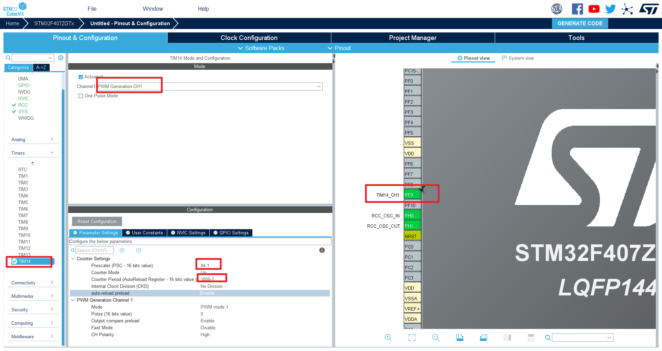
Task: Click the horizontal split view icon
Action: click(x=531, y=338)
